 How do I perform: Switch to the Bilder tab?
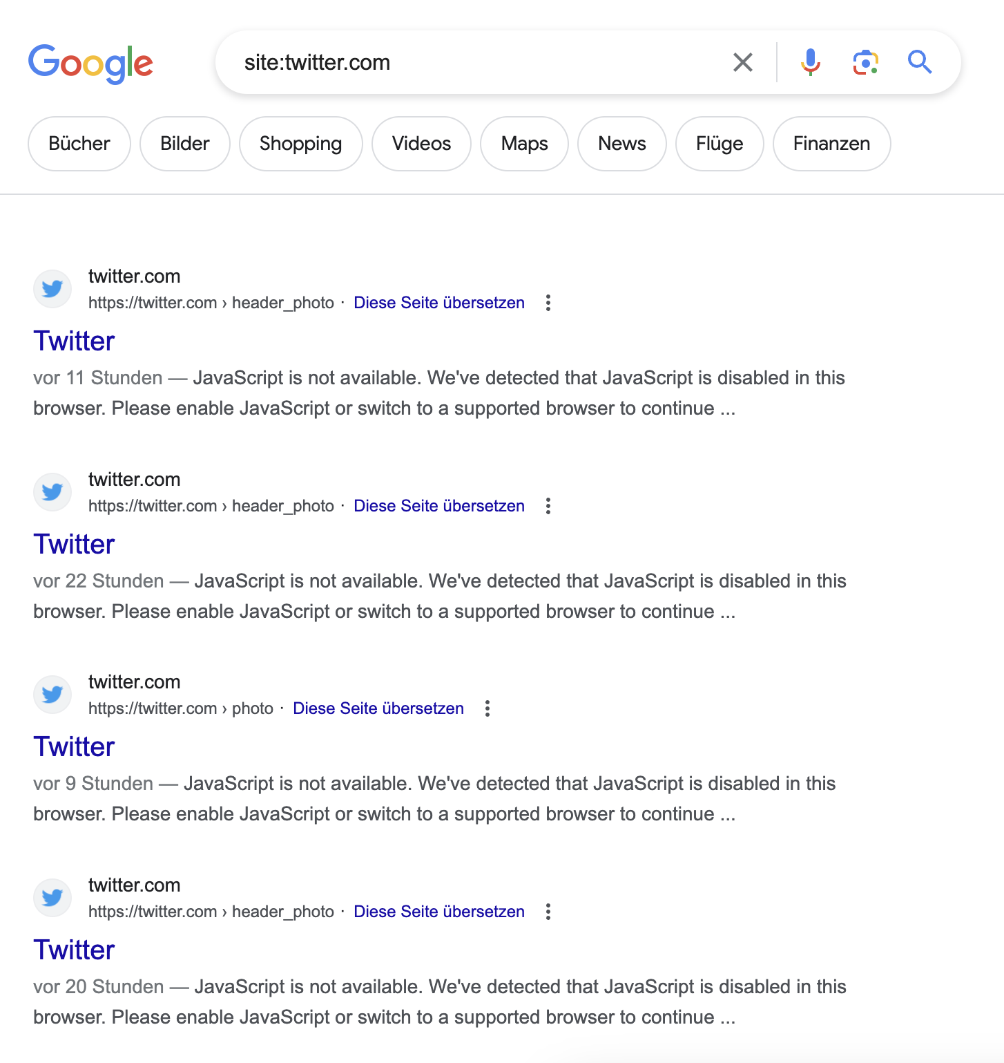coord(184,144)
